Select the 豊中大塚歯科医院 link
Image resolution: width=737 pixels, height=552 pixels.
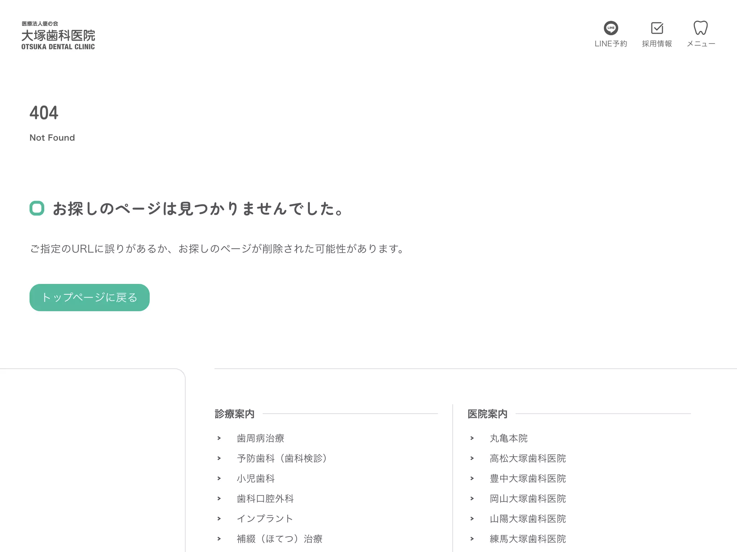click(x=528, y=478)
